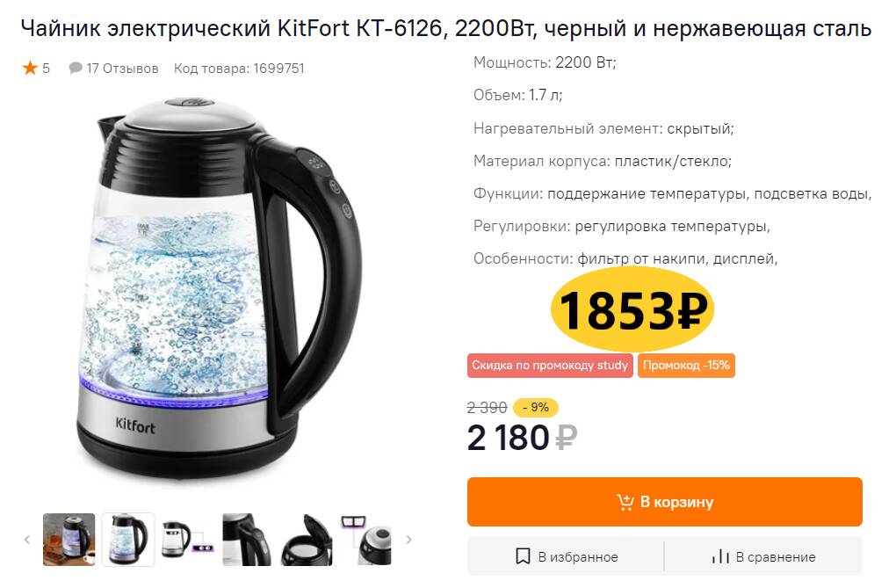Click the Промокод -15% badge
This screenshot has height=588, width=896.
click(x=686, y=366)
